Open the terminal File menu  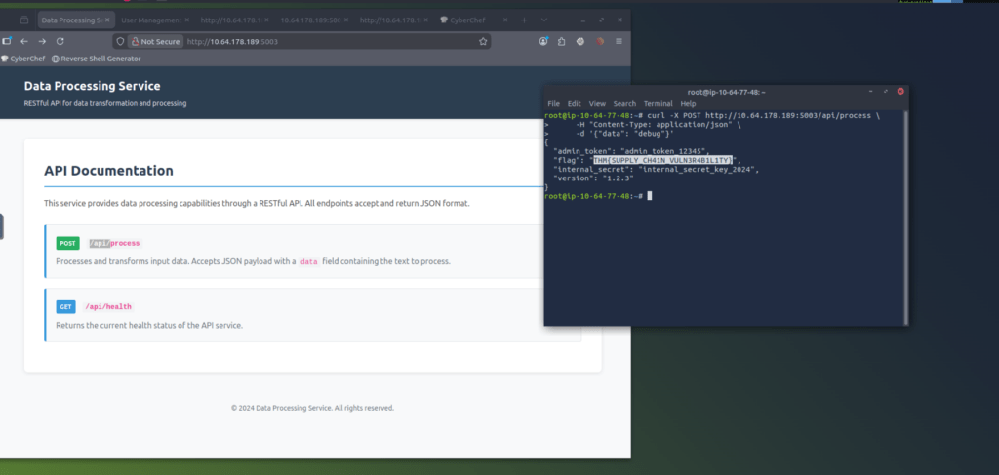[554, 103]
